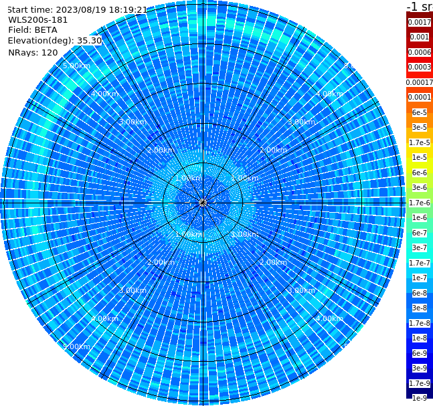Click the 1.7e-5 colorbar label

[x=420, y=142]
